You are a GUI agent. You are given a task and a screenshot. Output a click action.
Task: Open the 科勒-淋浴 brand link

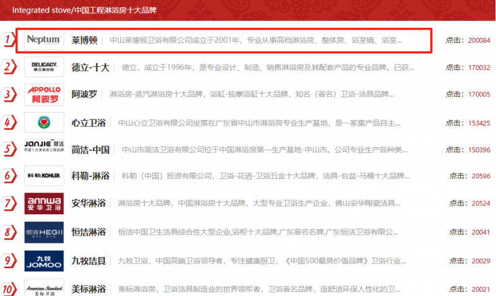(90, 176)
